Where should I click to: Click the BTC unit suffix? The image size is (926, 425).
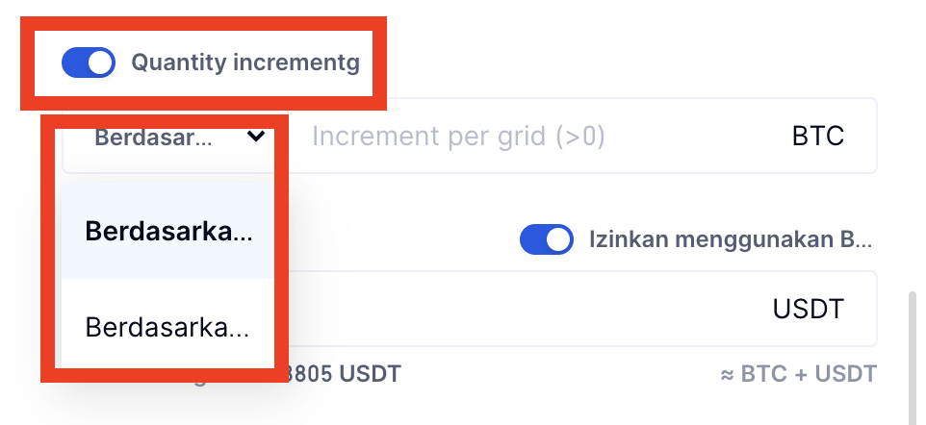(817, 137)
